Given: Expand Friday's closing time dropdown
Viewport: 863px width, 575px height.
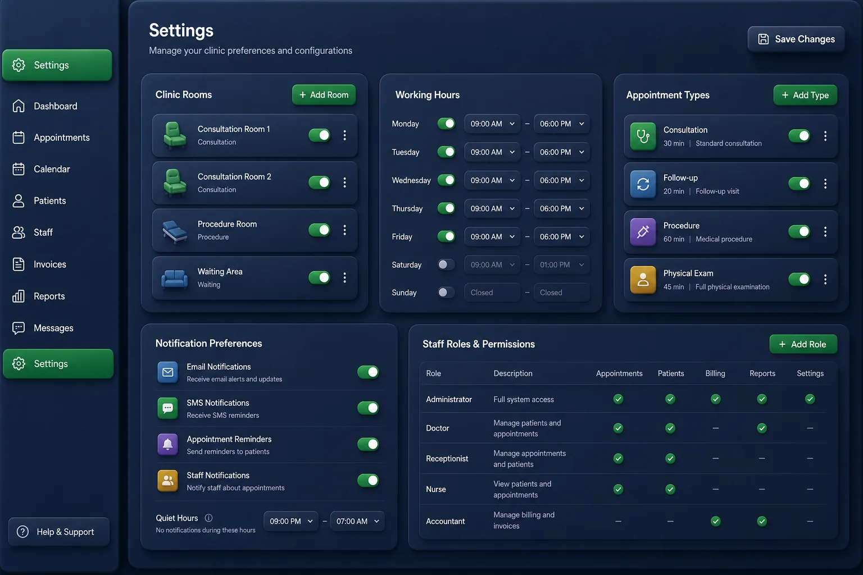Looking at the screenshot, I should point(562,237).
